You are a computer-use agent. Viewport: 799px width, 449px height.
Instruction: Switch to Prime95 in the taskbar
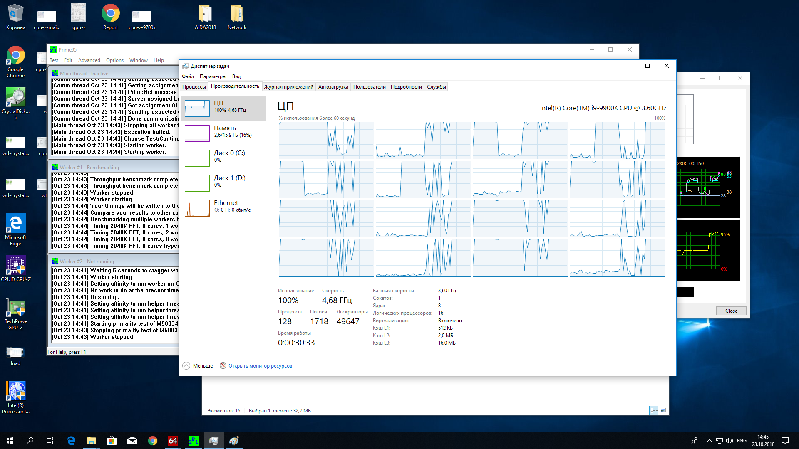[193, 441]
